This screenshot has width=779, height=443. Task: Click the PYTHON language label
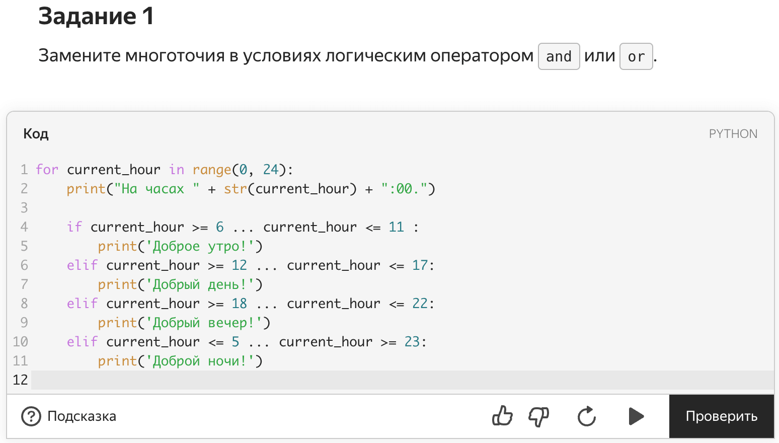pyautogui.click(x=733, y=134)
